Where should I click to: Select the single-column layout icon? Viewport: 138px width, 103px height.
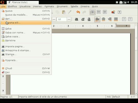click(93, 12)
